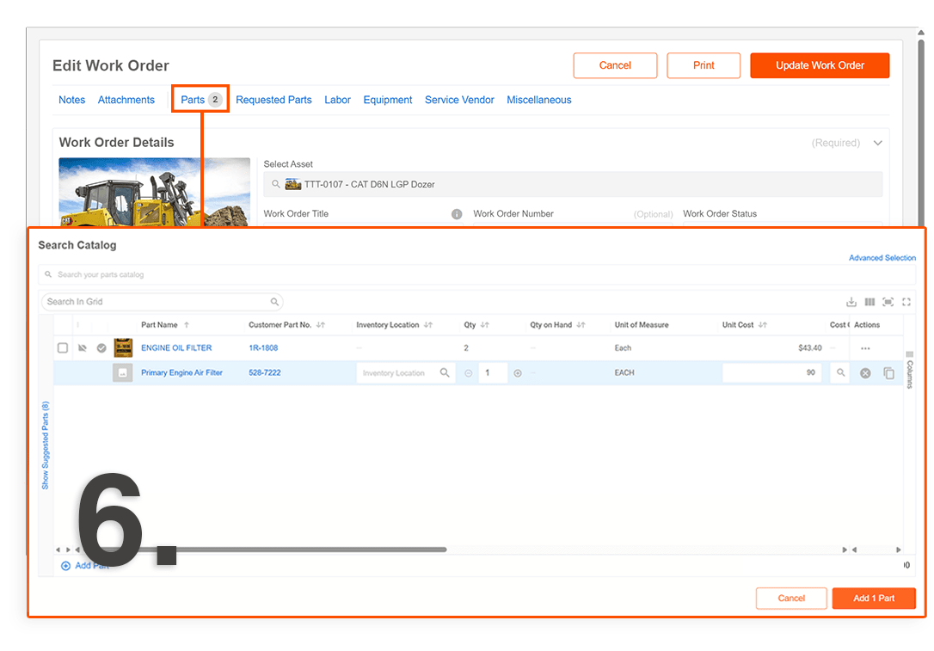The image size is (934, 651).
Task: Click the info icon beside Work Order Title
Action: [457, 214]
